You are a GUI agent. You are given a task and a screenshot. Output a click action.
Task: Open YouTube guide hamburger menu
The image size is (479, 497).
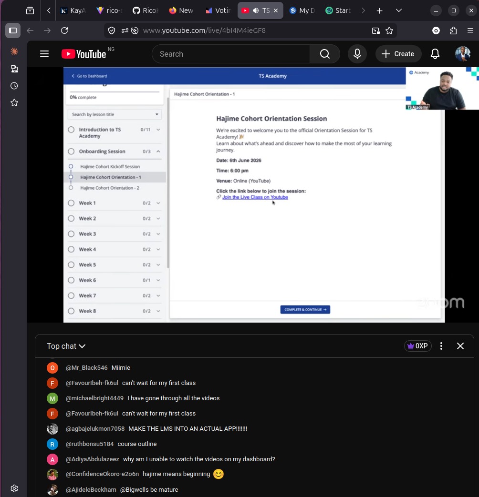[44, 54]
